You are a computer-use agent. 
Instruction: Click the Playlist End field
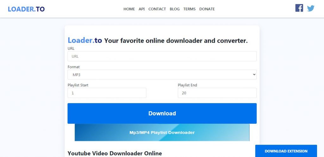tap(217, 93)
